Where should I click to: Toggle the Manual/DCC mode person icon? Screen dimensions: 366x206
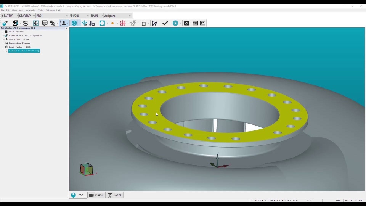(x=63, y=23)
